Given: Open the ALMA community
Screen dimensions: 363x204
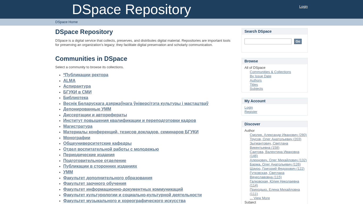Looking at the screenshot, I should [69, 81].
